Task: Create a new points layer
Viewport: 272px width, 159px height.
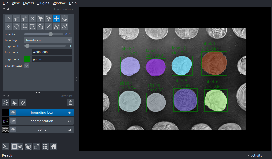Action: pyautogui.click(x=6, y=103)
